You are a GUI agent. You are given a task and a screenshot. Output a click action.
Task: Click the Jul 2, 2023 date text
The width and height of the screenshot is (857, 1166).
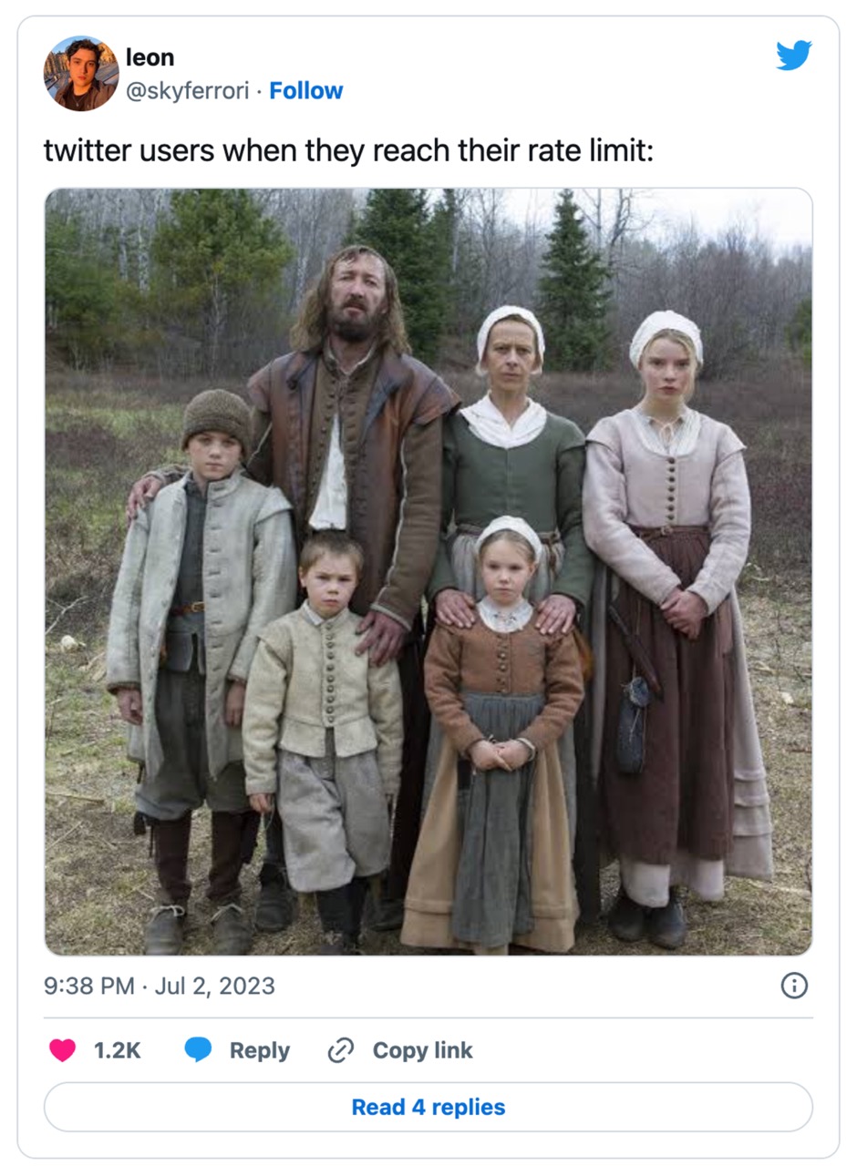click(x=215, y=986)
